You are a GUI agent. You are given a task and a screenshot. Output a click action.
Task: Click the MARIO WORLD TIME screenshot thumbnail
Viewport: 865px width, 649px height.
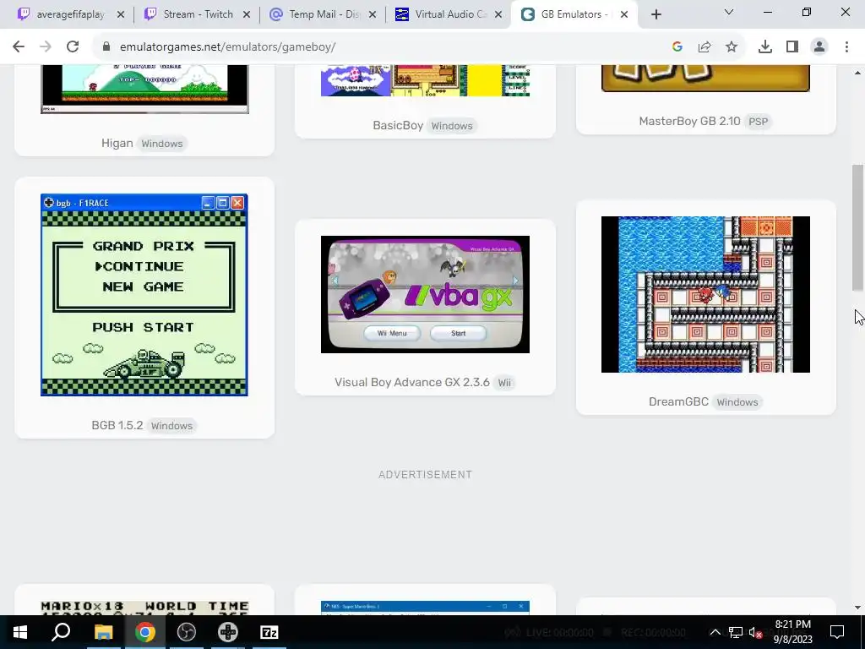pos(144,608)
